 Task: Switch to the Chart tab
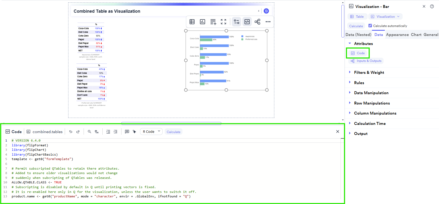[416, 35]
